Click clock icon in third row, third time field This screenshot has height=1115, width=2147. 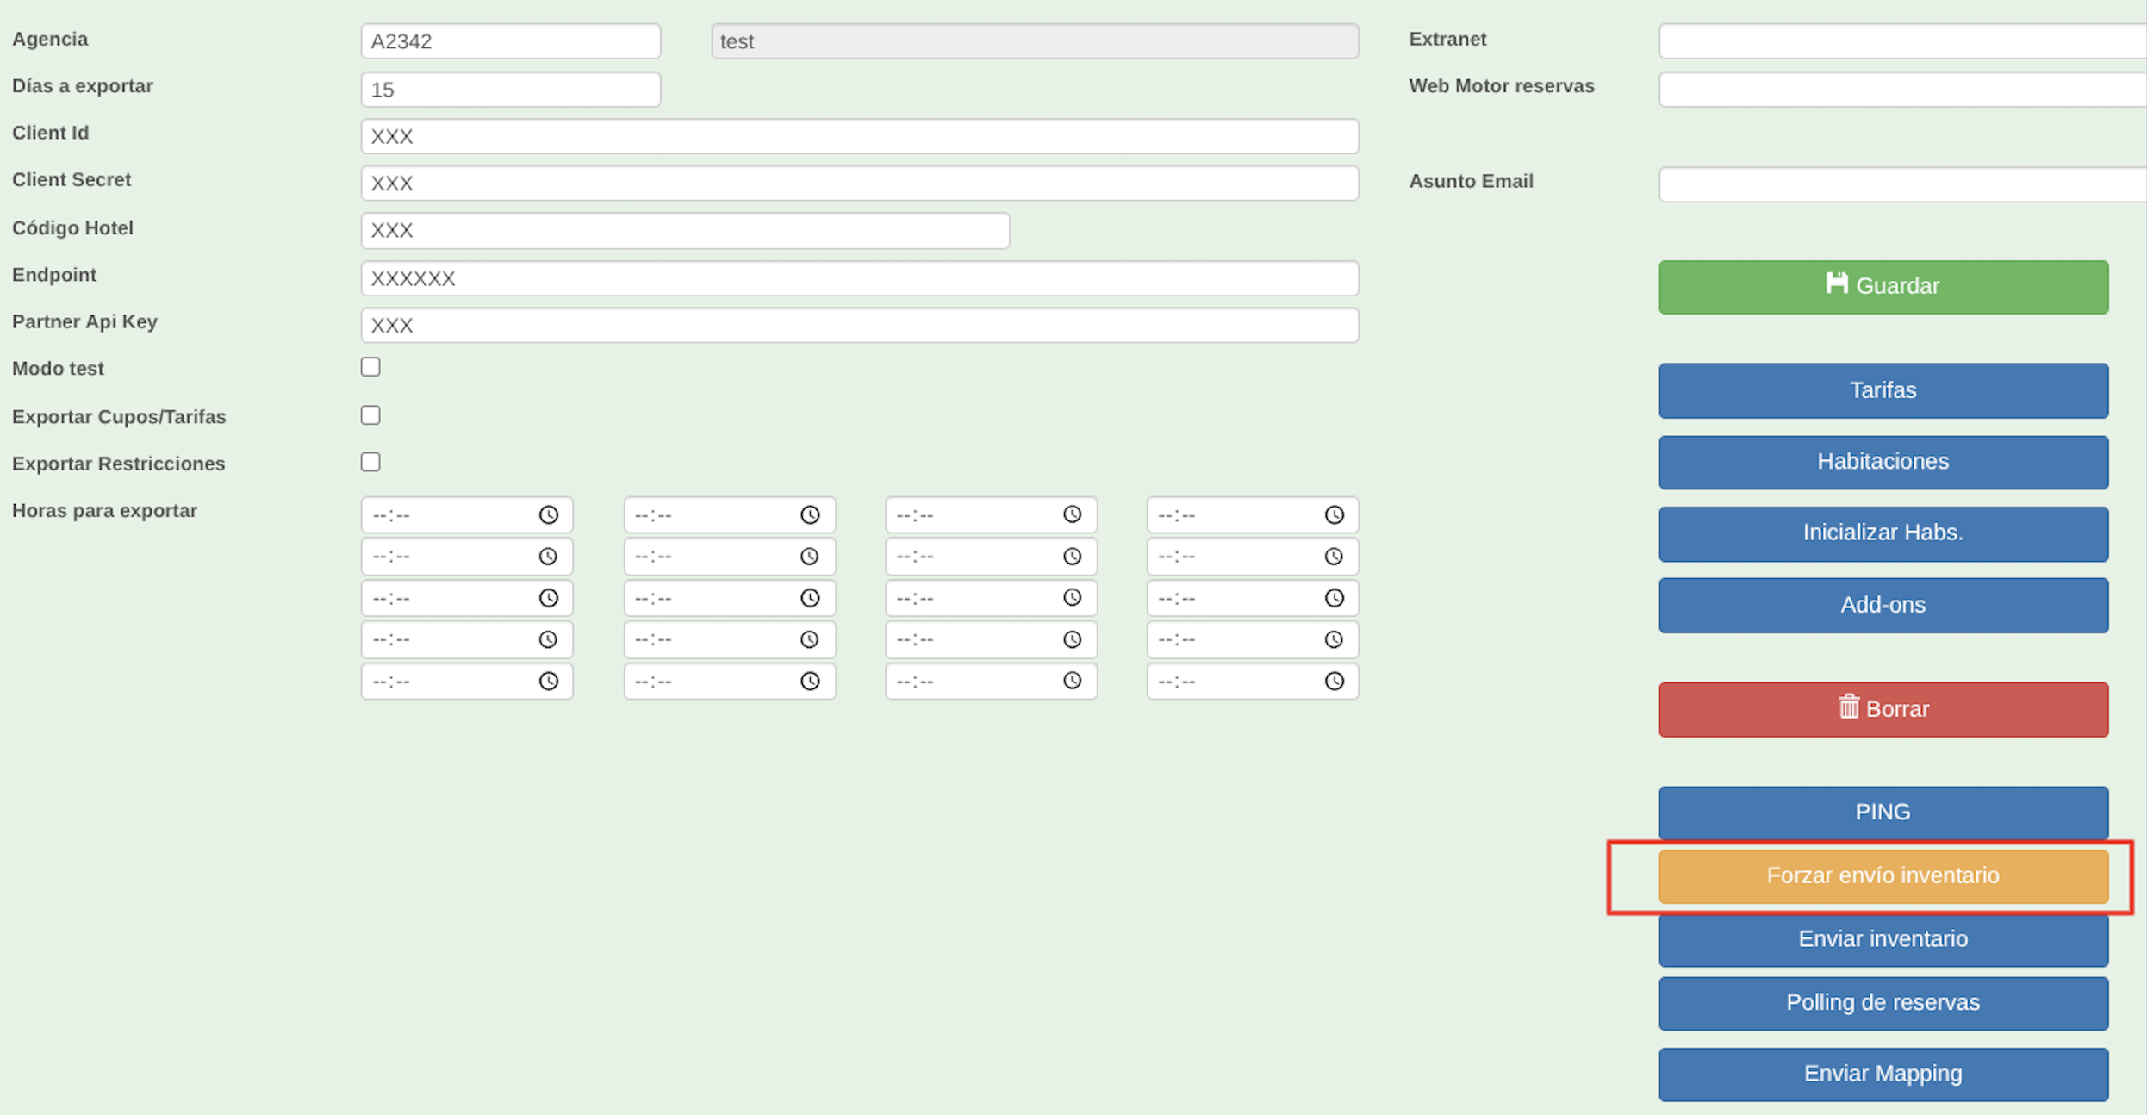click(x=1072, y=597)
